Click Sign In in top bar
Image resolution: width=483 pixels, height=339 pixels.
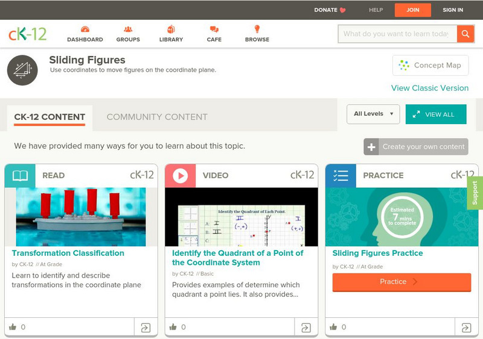tap(453, 10)
